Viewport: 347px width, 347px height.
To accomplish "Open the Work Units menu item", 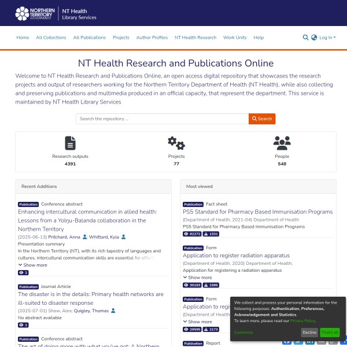I will pos(235,38).
